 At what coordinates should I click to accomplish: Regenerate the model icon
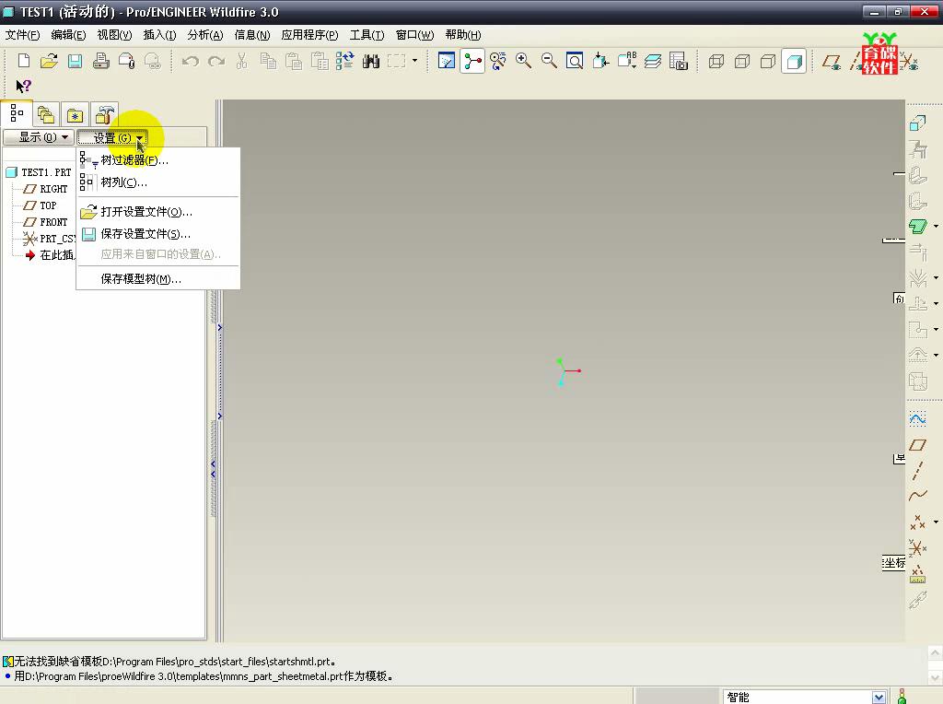(344, 61)
